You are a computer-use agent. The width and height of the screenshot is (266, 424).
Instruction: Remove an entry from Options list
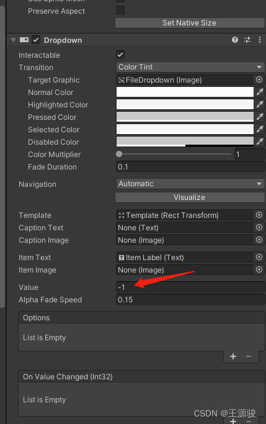249,356
